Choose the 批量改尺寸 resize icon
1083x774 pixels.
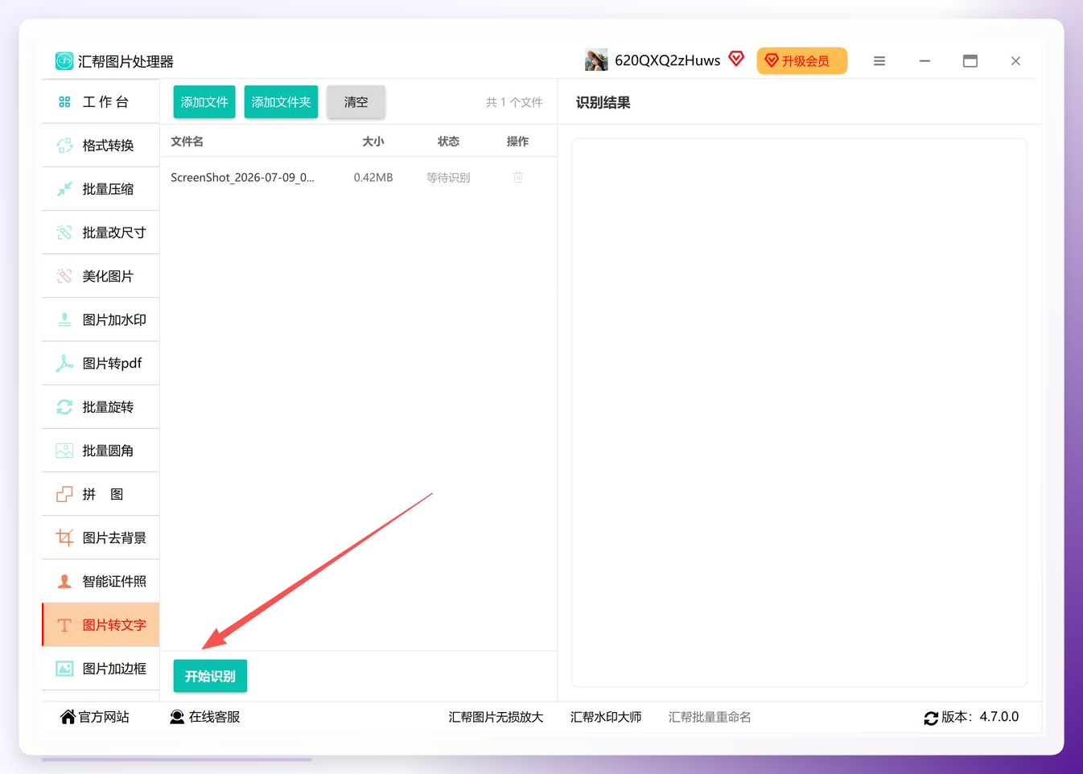64,233
